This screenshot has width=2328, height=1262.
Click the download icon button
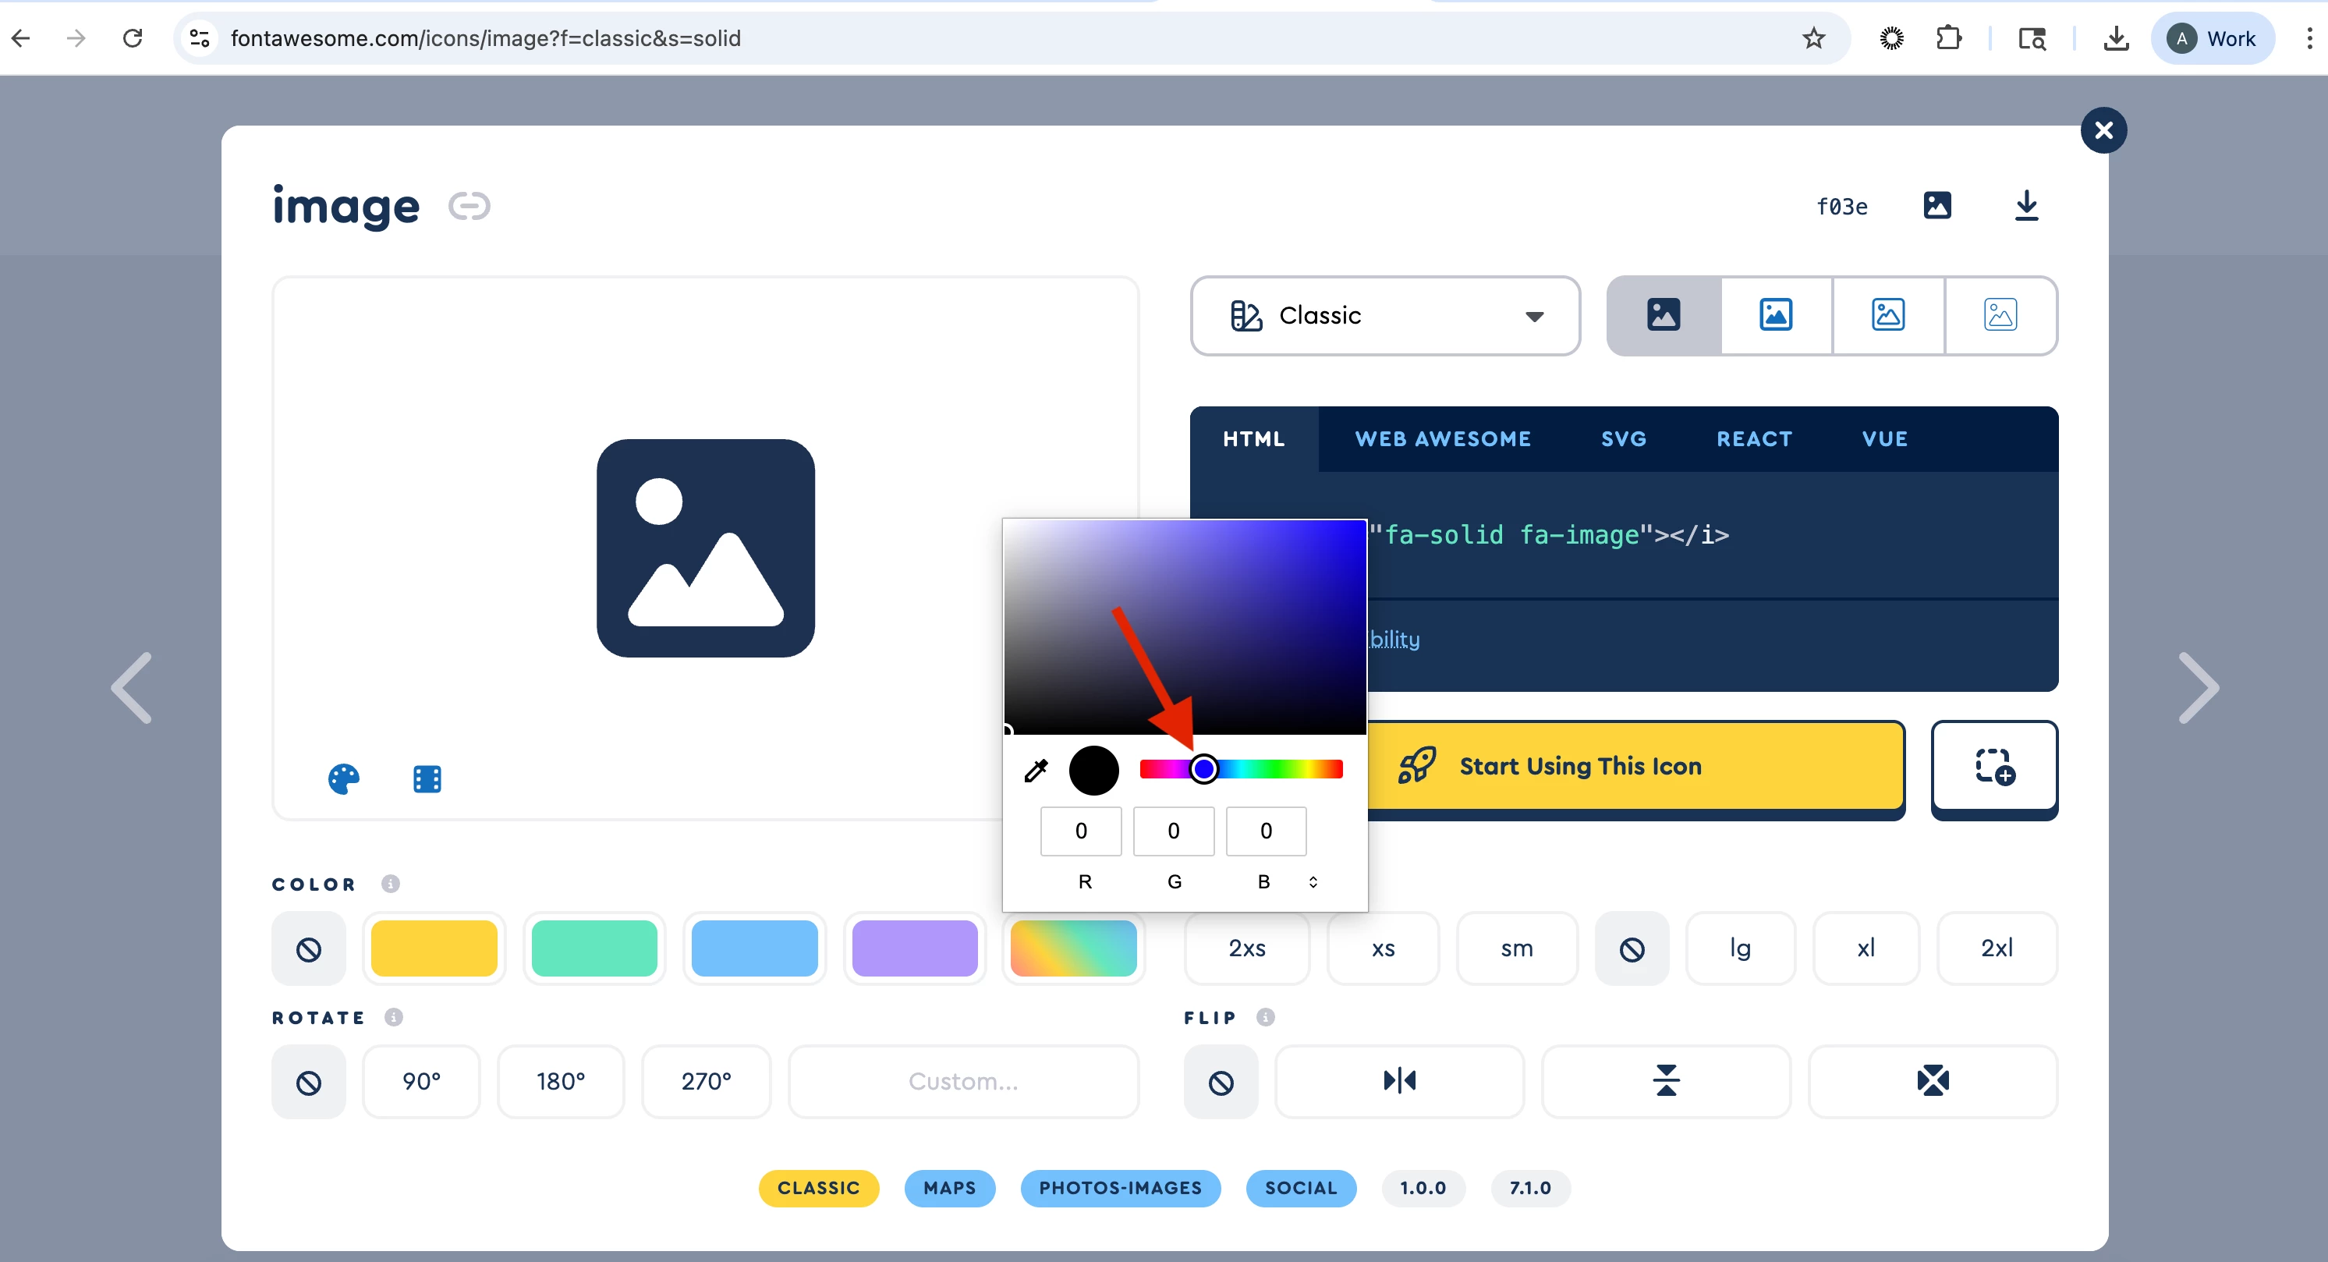coord(2026,206)
